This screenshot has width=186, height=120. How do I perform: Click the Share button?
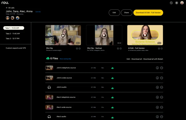[127, 13]
